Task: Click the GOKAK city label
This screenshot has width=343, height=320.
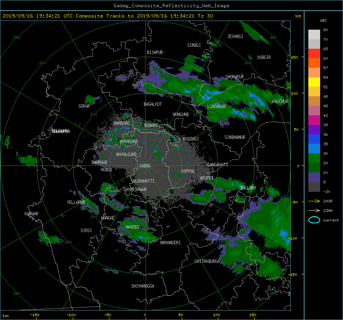Action: pos(84,106)
